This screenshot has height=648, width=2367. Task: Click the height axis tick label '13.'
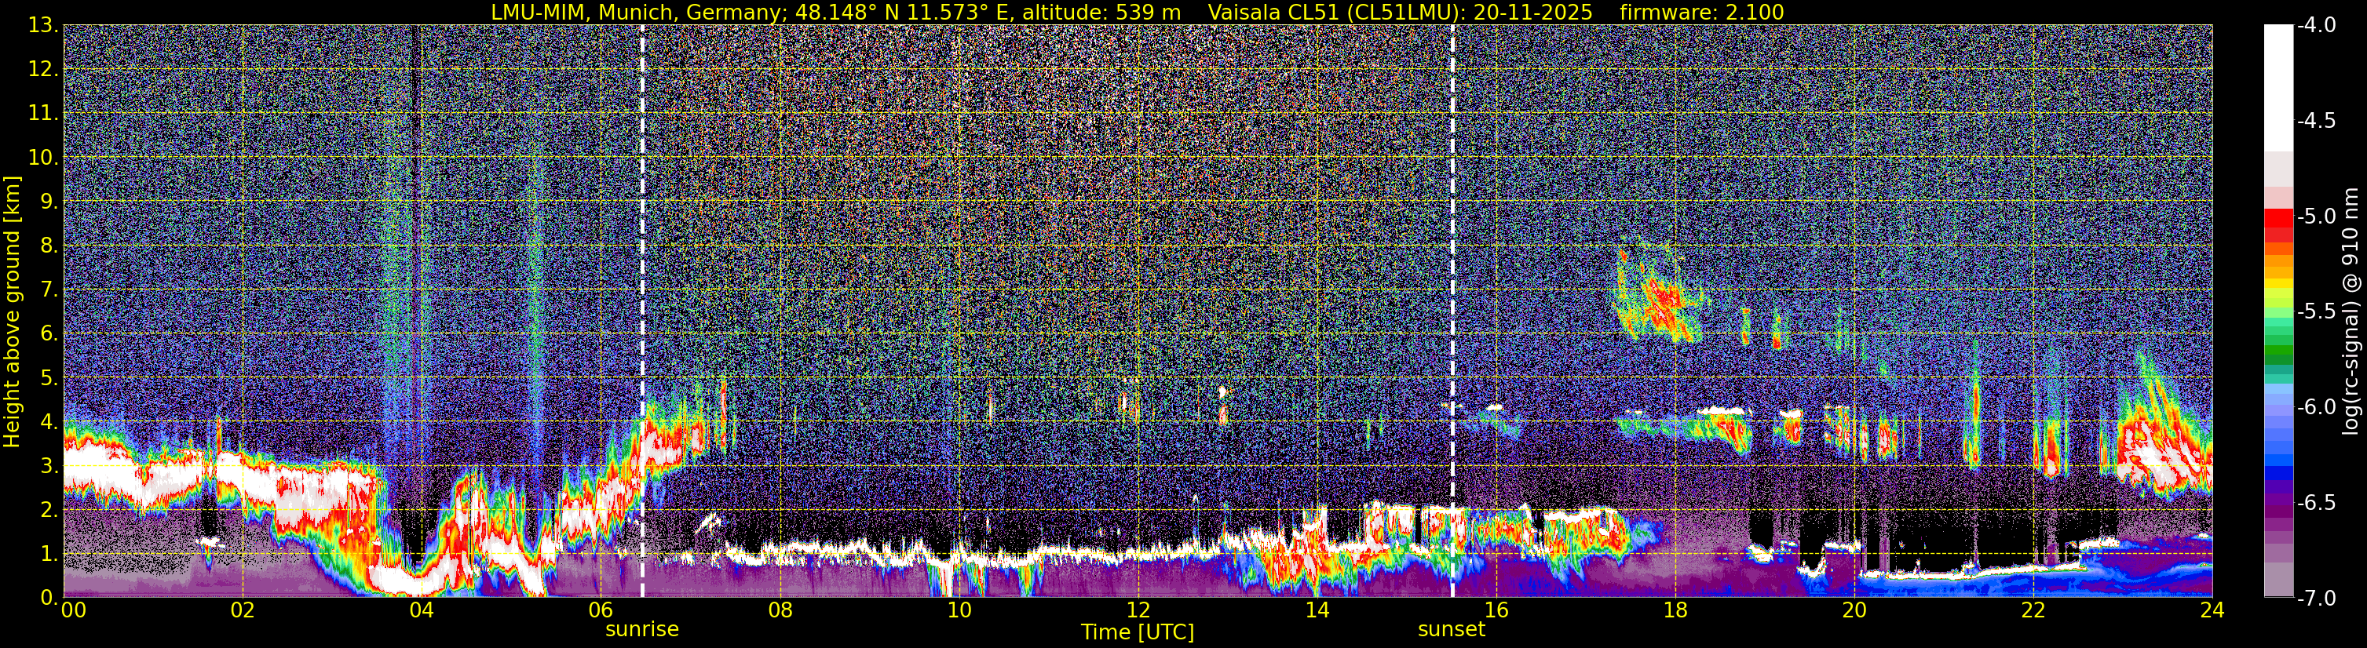(x=43, y=25)
